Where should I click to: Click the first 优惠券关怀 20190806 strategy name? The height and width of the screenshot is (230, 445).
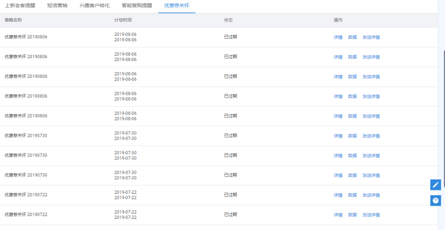(26, 37)
